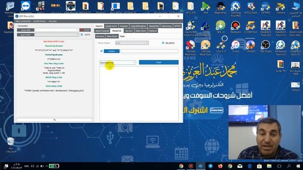The image size is (303, 170).
Task: Toggle the checkbox beside Scatter button
Action: point(101,51)
